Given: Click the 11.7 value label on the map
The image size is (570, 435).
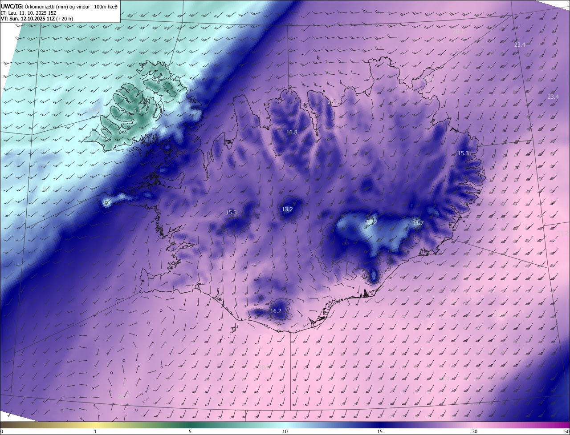Looking at the screenshot, I should point(418,223).
